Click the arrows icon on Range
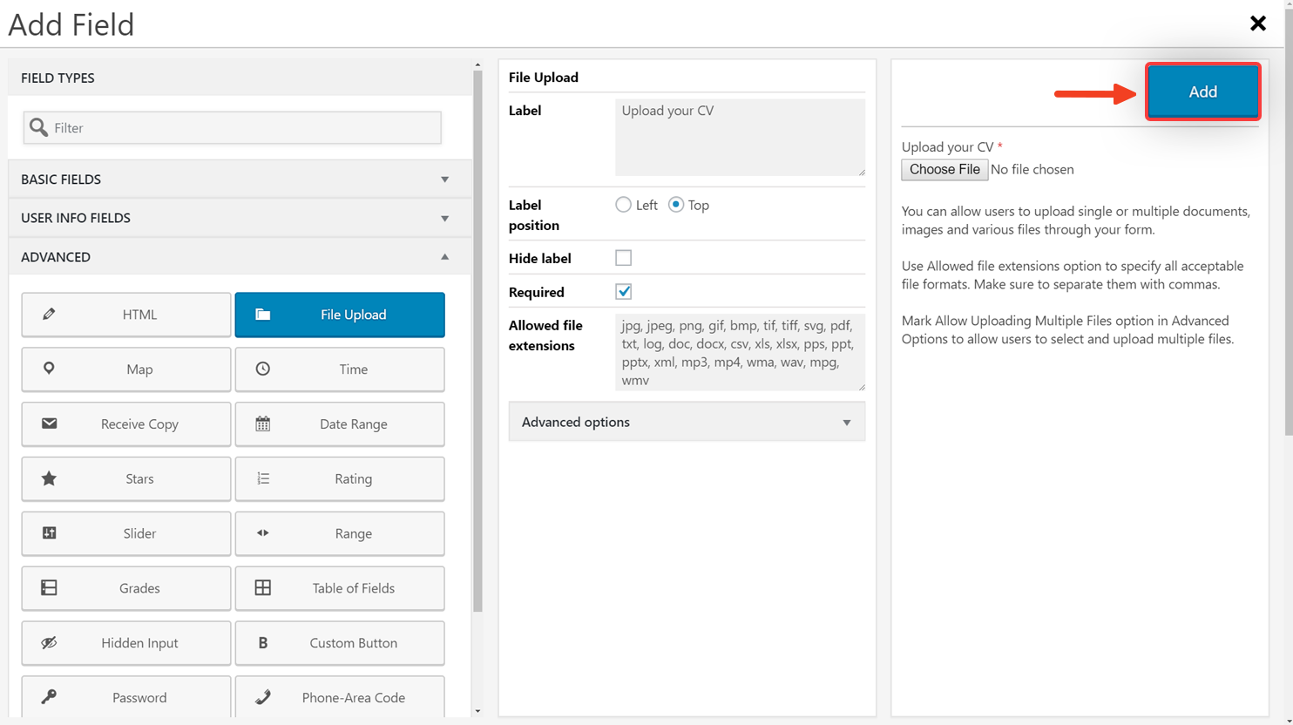The height and width of the screenshot is (725, 1293). (262, 533)
